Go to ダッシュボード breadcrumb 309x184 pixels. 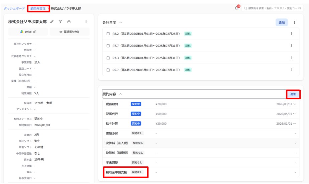click(x=14, y=8)
